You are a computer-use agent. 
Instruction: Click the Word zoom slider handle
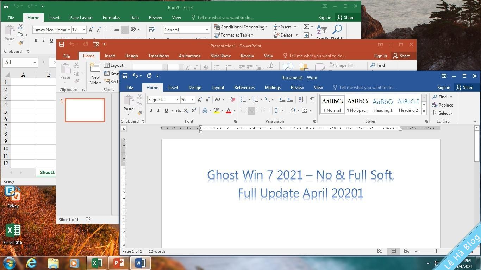tap(436, 251)
